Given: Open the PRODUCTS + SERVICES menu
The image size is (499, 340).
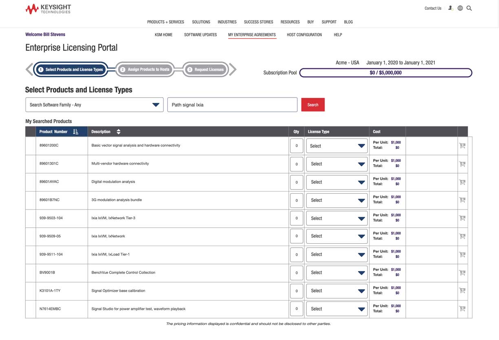Looking at the screenshot, I should [x=165, y=22].
